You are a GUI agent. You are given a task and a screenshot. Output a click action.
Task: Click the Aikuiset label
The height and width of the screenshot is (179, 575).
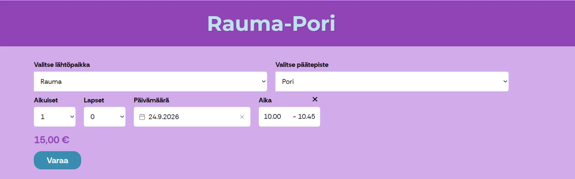[46, 100]
